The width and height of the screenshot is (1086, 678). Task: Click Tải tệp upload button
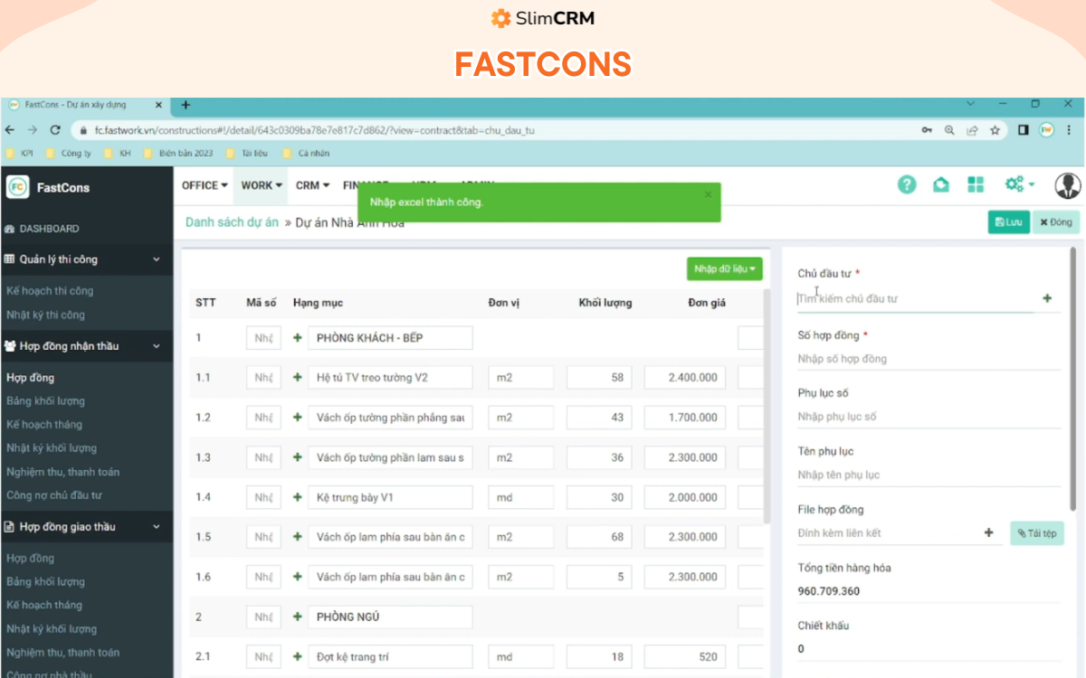point(1036,533)
